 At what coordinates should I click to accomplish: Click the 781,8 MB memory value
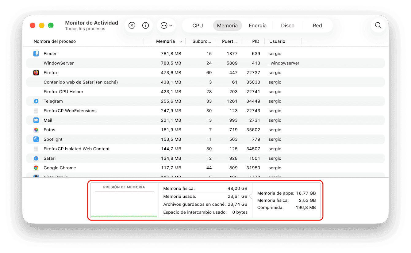(171, 54)
